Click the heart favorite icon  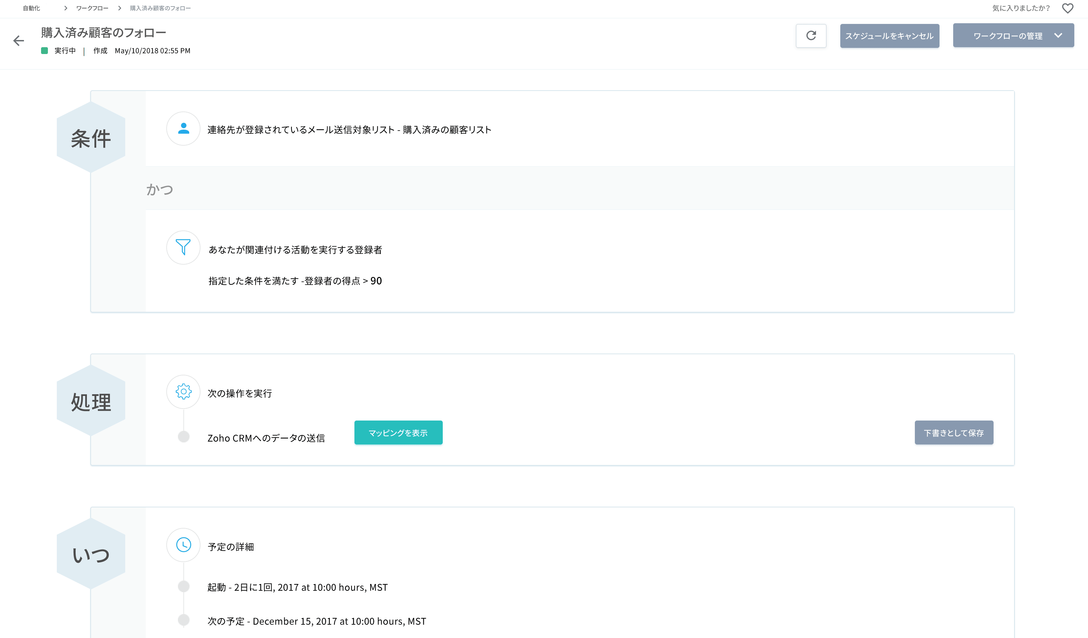[1067, 8]
